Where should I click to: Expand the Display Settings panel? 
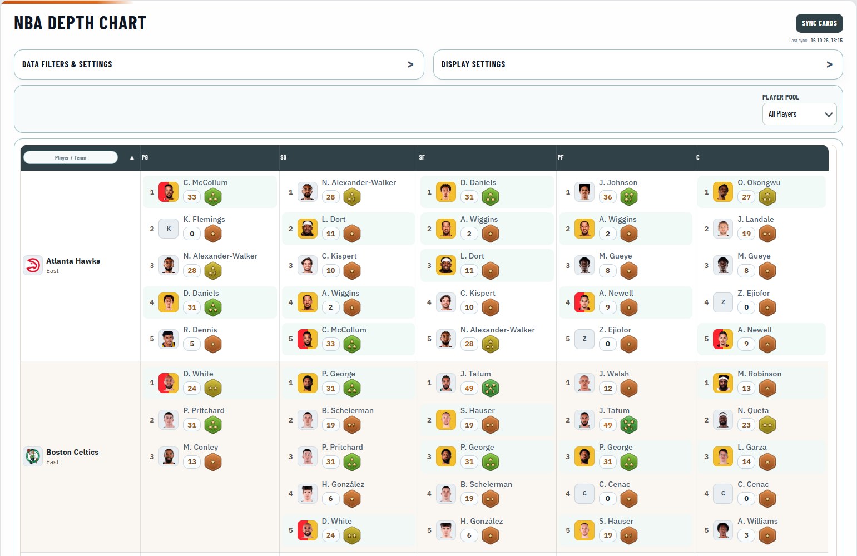pyautogui.click(x=638, y=64)
